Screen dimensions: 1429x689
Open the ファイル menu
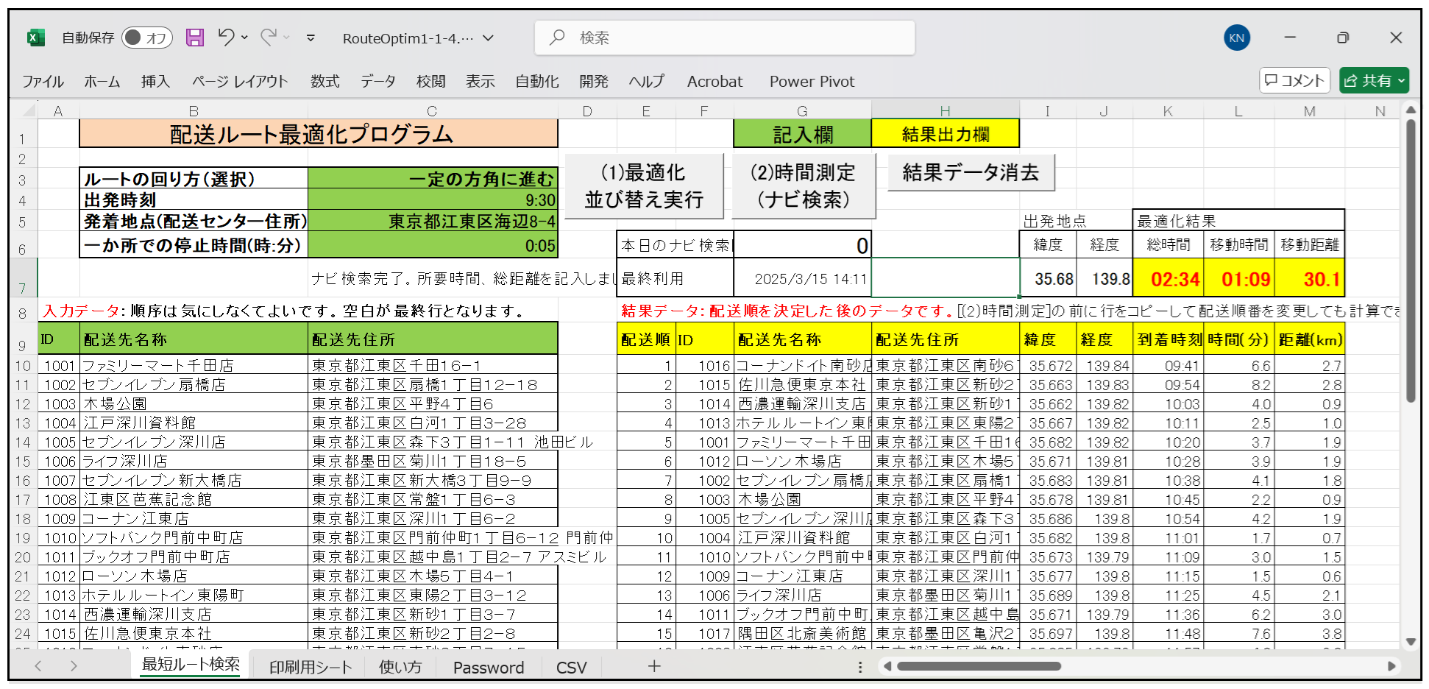click(x=43, y=82)
